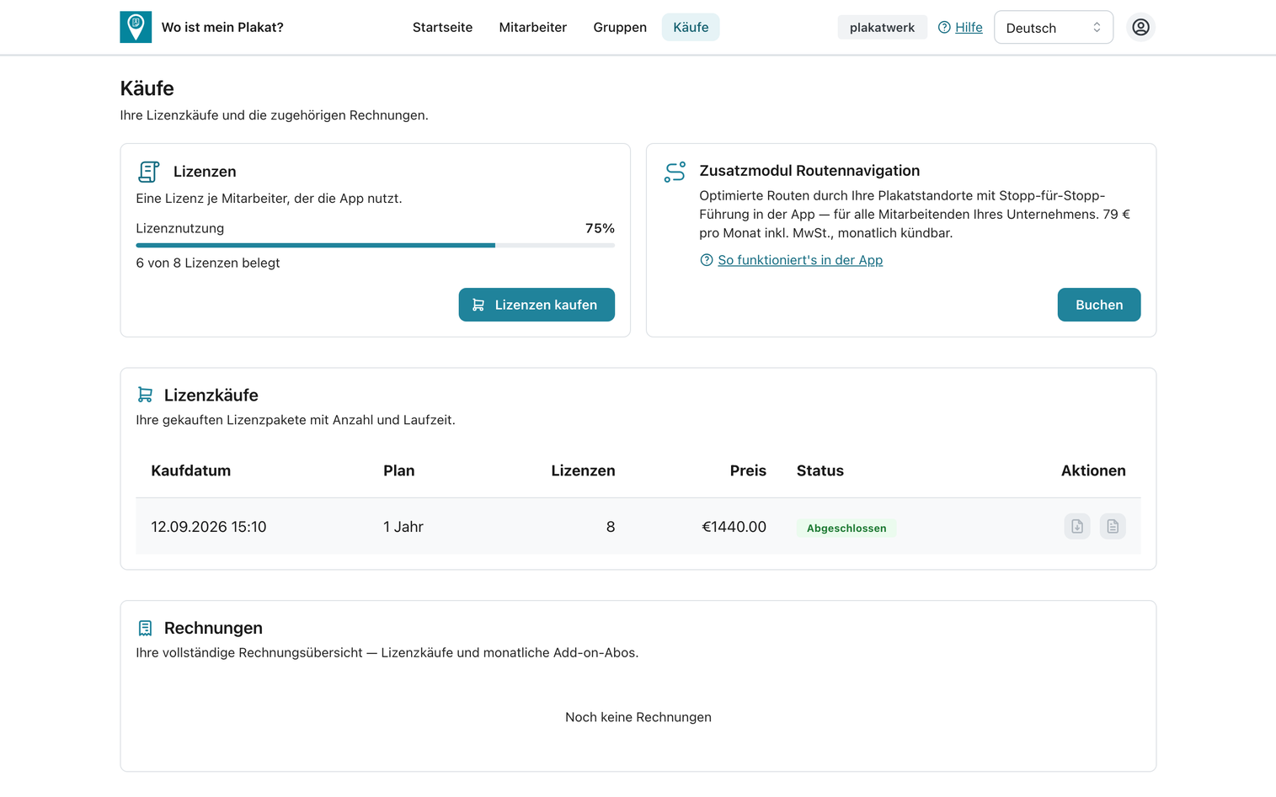Click the receipt icon beside Rechnungen
This screenshot has width=1276, height=797.
[x=145, y=628]
